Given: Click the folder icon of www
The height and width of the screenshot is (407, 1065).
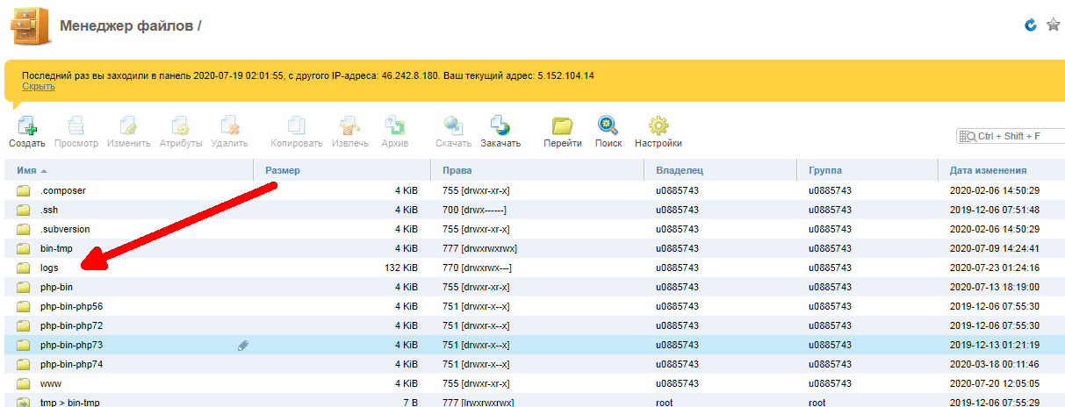Looking at the screenshot, I should coord(24,383).
